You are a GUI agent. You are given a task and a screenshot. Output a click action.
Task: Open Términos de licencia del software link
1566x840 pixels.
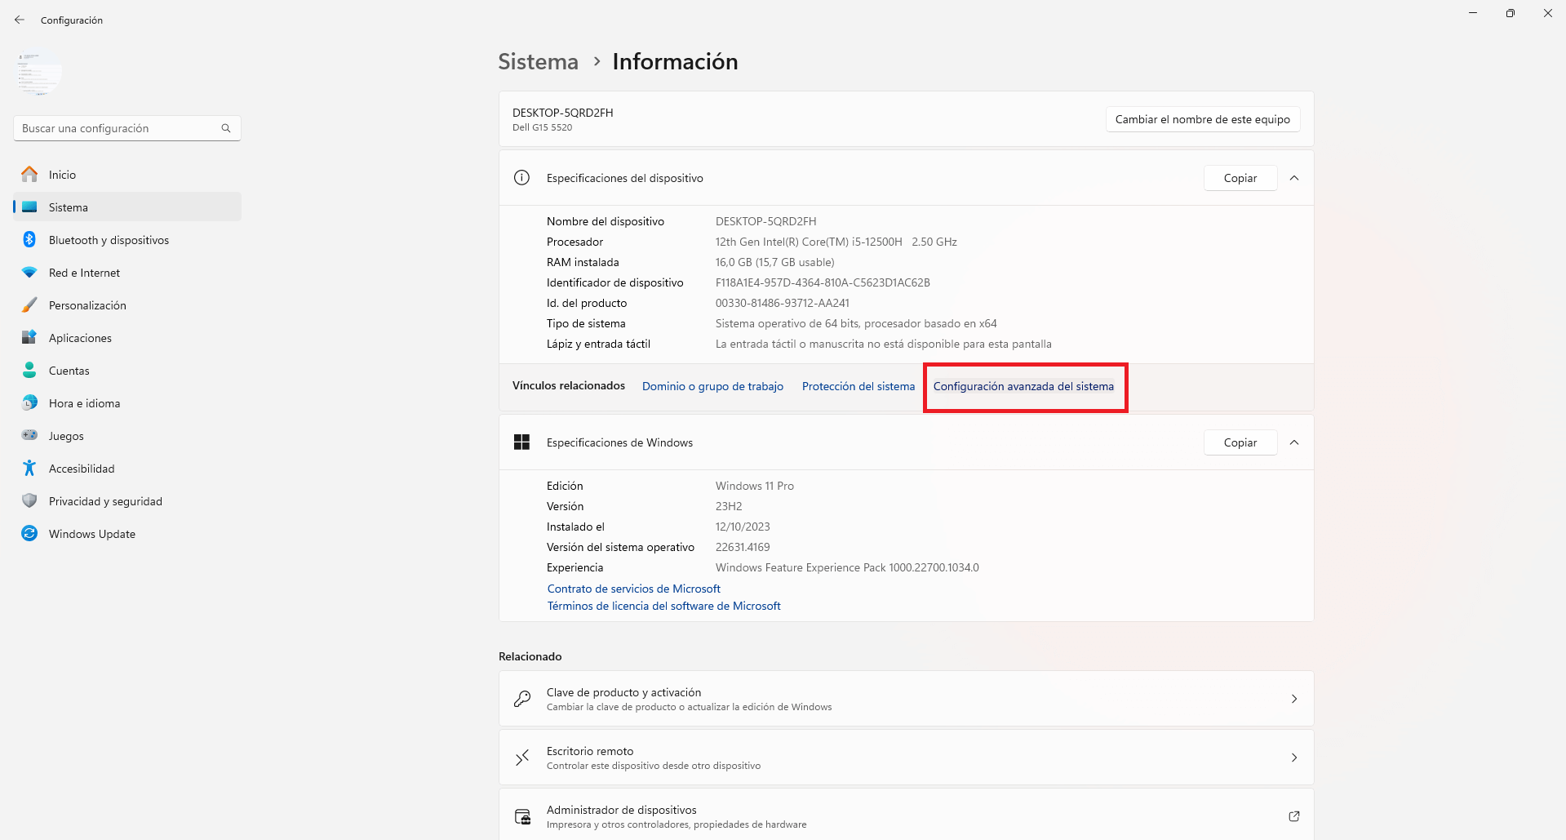coord(664,606)
